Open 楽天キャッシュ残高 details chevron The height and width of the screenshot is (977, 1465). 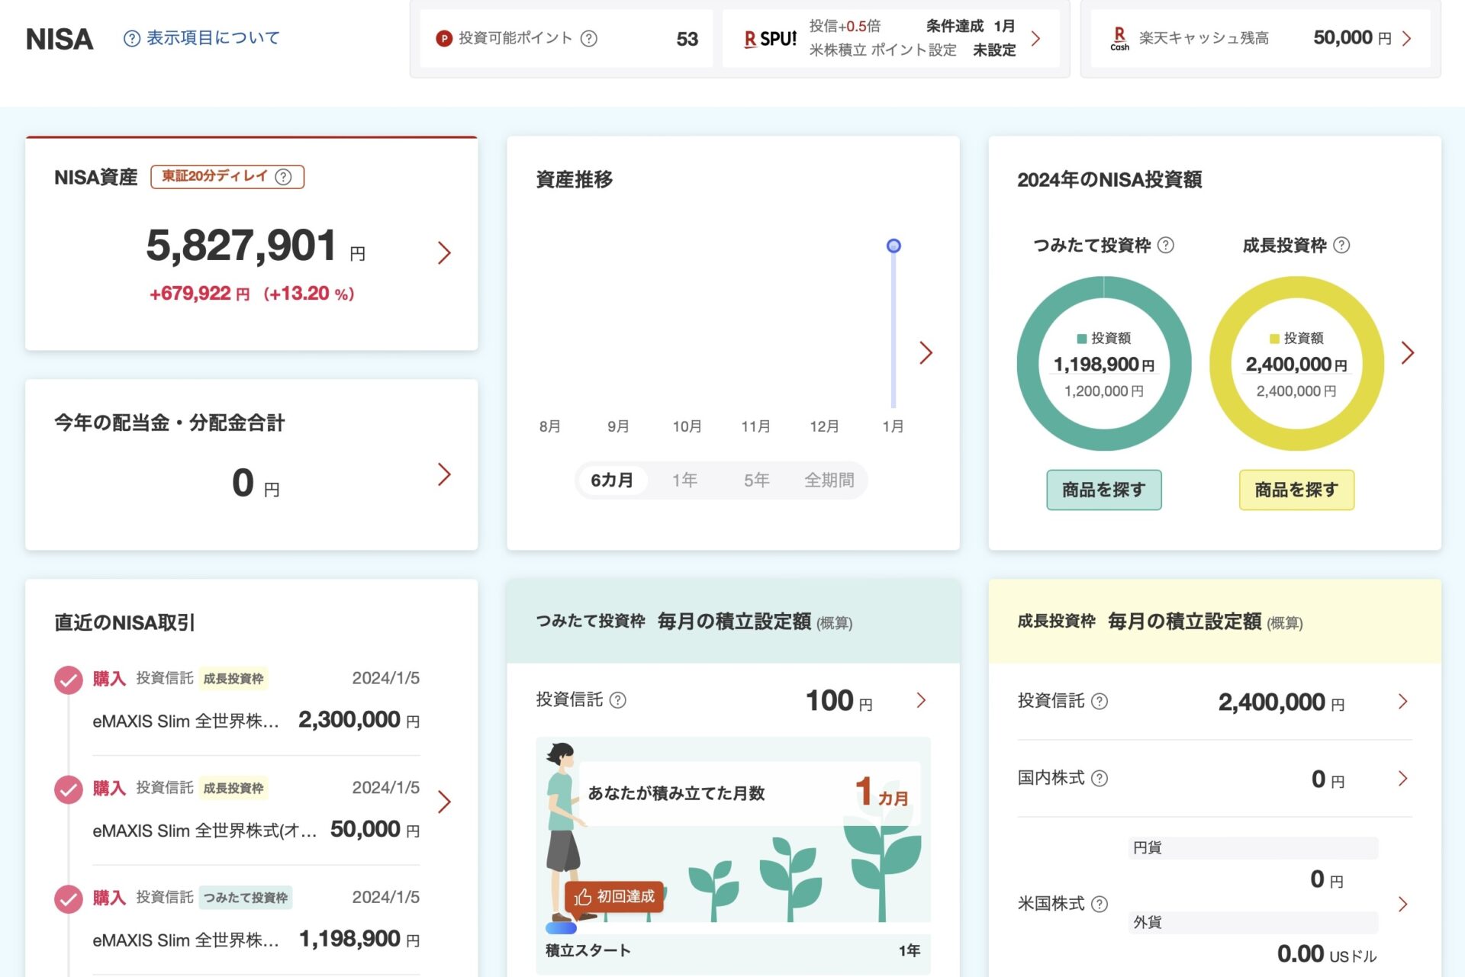pos(1407,38)
